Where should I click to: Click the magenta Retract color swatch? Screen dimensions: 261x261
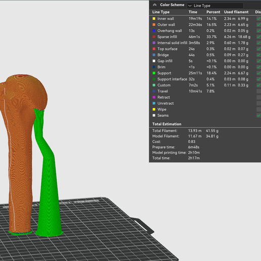point(154,97)
